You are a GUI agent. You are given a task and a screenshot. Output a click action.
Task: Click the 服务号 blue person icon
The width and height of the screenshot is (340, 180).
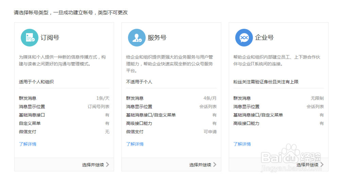[x=137, y=38]
